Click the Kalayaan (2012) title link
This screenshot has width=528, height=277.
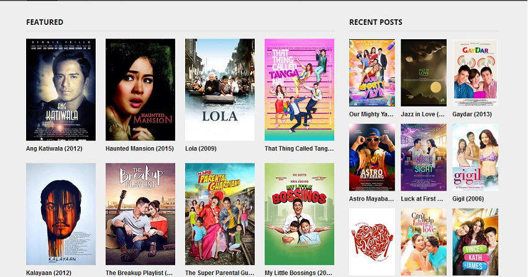[x=48, y=273]
